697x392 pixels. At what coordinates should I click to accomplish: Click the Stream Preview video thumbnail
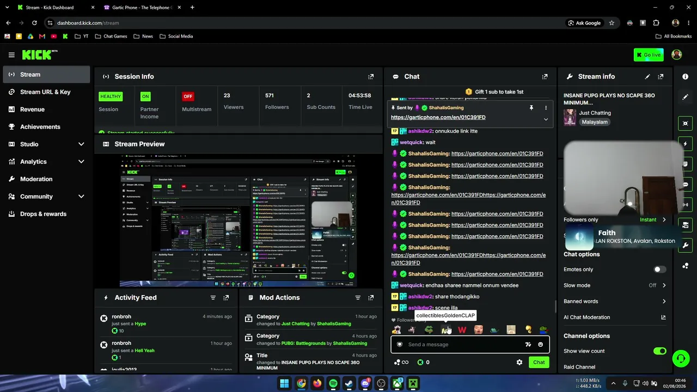(x=238, y=220)
